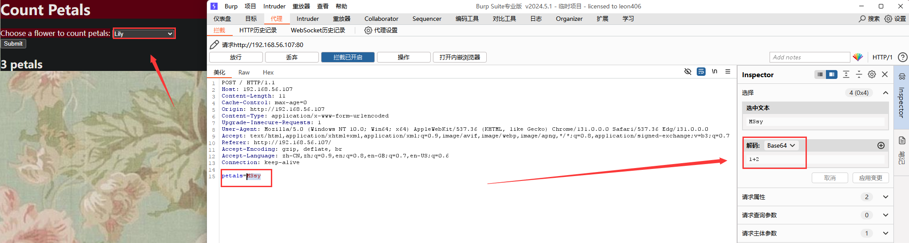Click the proxy settings gear icon
The height and width of the screenshot is (243, 909).
pos(368,30)
